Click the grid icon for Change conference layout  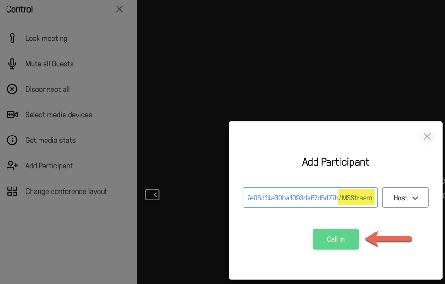click(x=12, y=191)
